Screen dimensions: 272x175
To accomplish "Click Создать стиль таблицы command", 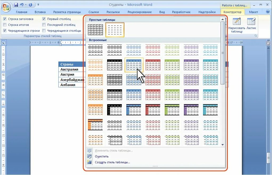I will pos(112,162).
